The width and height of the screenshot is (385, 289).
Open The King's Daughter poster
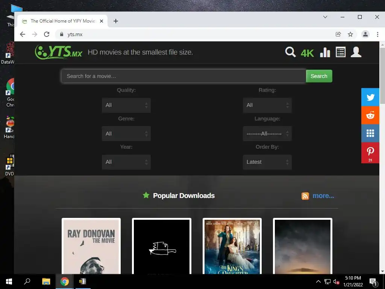(232, 246)
